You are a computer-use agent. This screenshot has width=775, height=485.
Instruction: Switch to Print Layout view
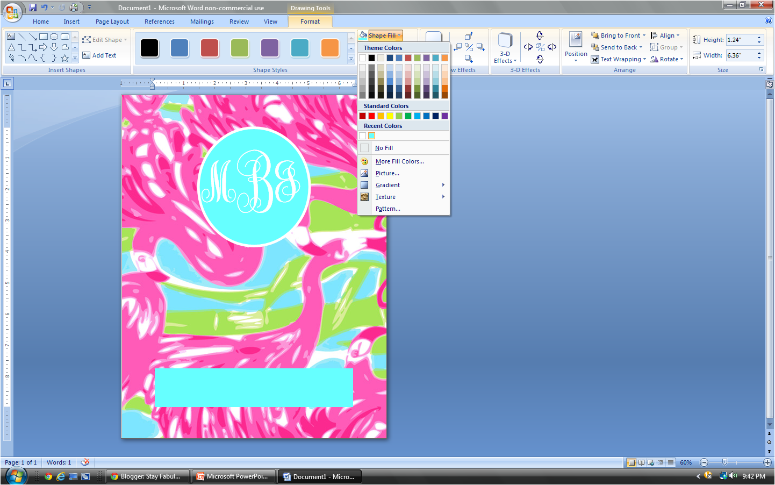(632, 462)
